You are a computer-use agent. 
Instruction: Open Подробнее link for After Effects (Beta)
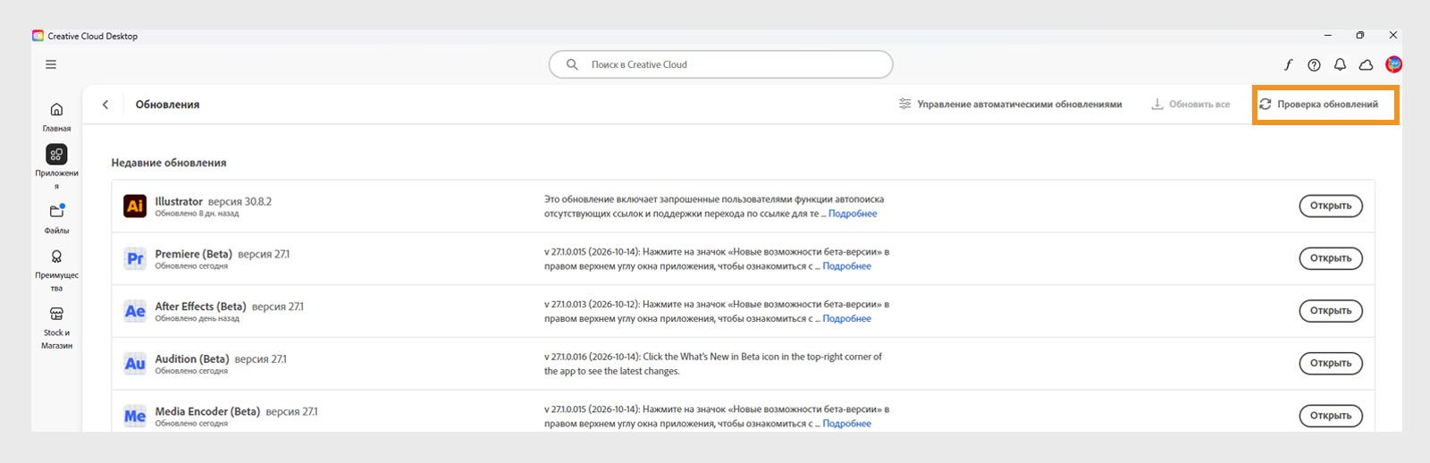(846, 319)
